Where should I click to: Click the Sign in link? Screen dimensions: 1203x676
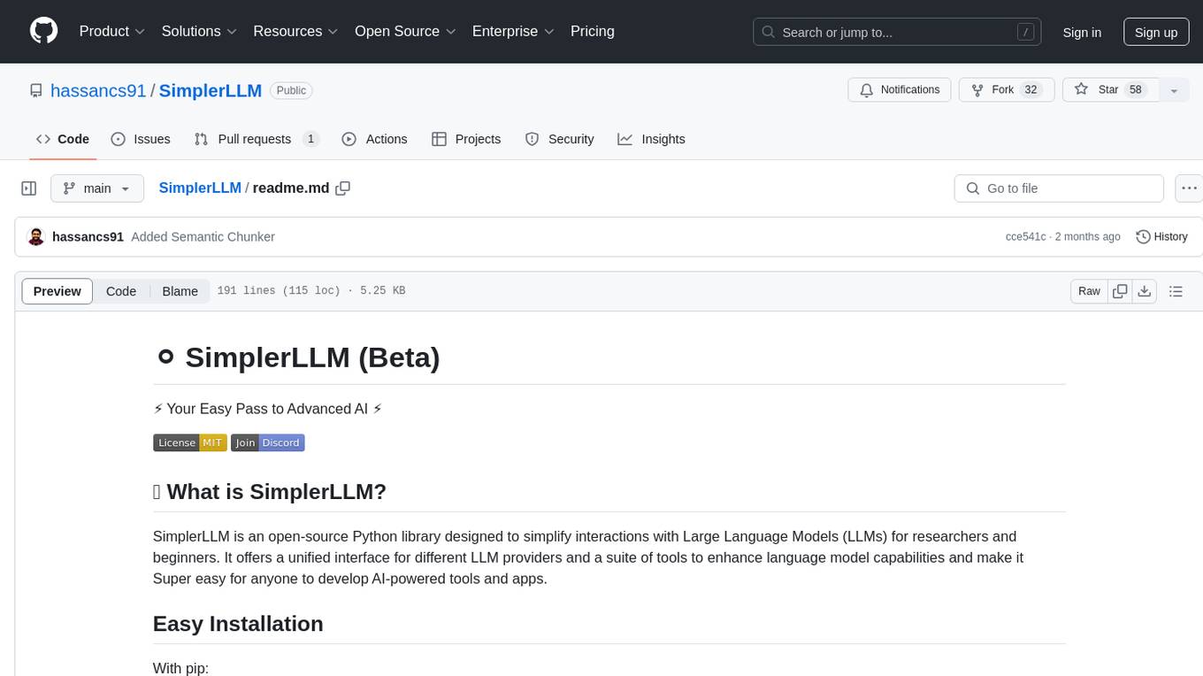coord(1082,32)
